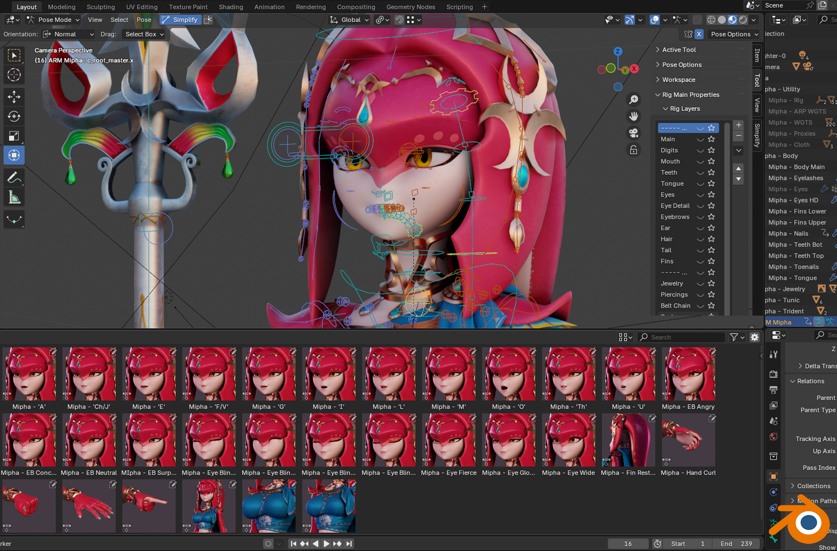Toggle X-axis mirror in pose options
The width and height of the screenshot is (837, 551).
point(699,34)
